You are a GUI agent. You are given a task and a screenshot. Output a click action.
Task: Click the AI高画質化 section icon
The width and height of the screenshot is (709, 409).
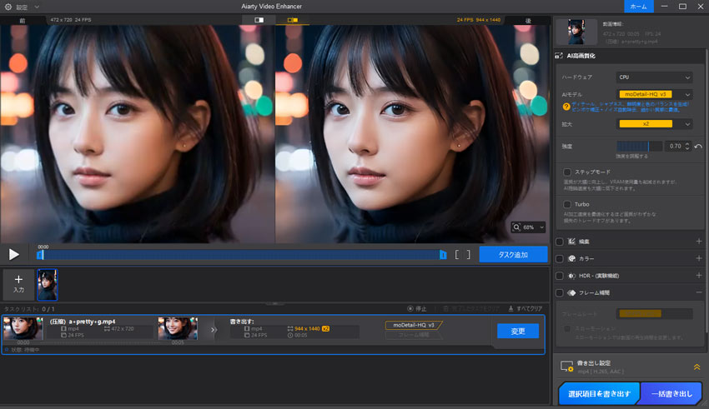pyautogui.click(x=559, y=56)
